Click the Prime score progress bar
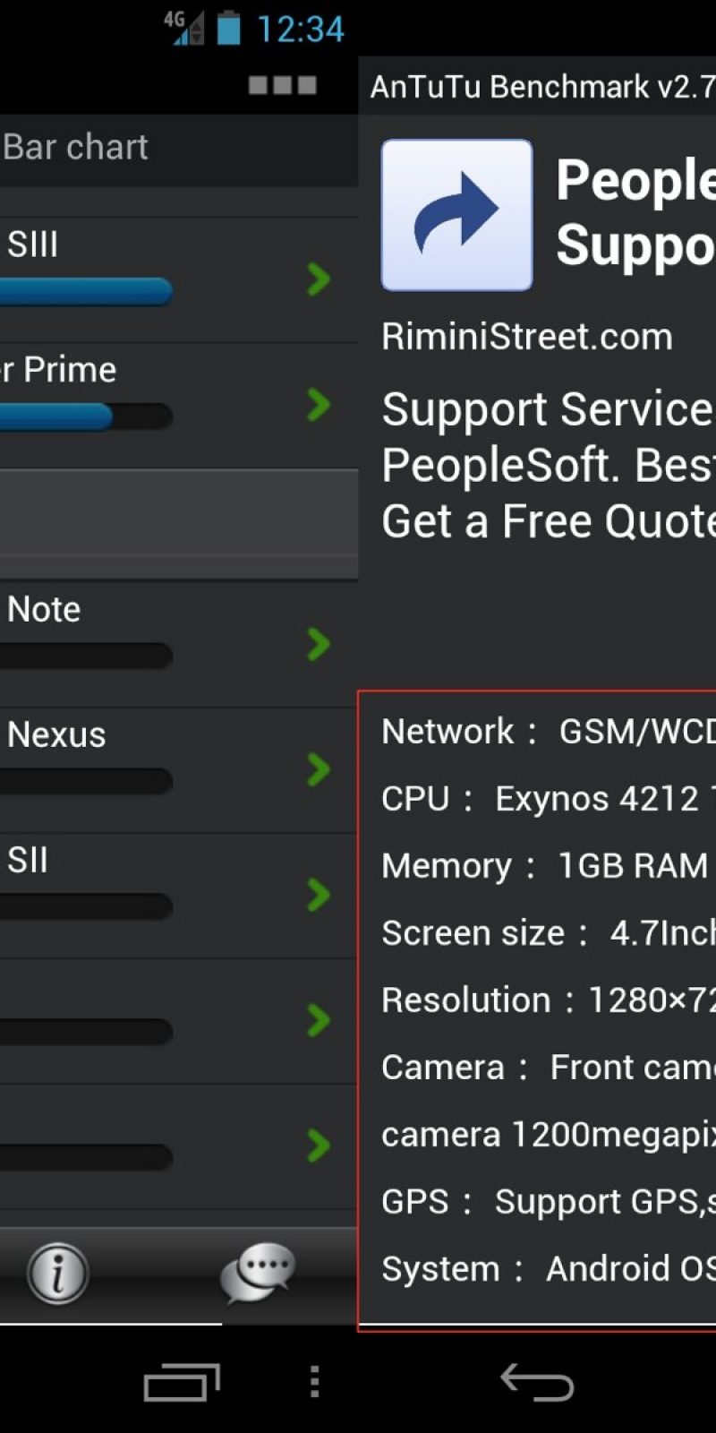This screenshot has width=716, height=1433. [86, 416]
